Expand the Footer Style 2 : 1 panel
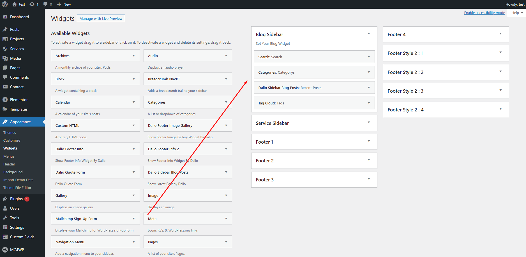This screenshot has width=526, height=257. tap(501, 52)
